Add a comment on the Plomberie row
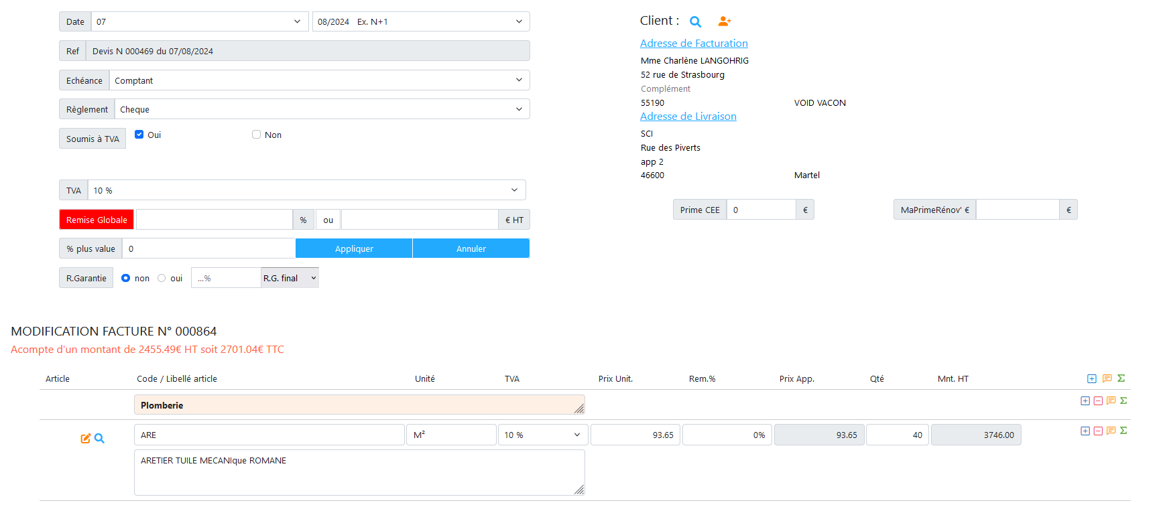Image resolution: width=1169 pixels, height=505 pixels. [x=1111, y=401]
